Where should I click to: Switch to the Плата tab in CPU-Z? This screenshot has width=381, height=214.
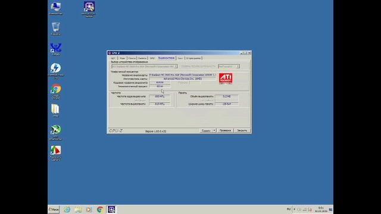(x=132, y=58)
